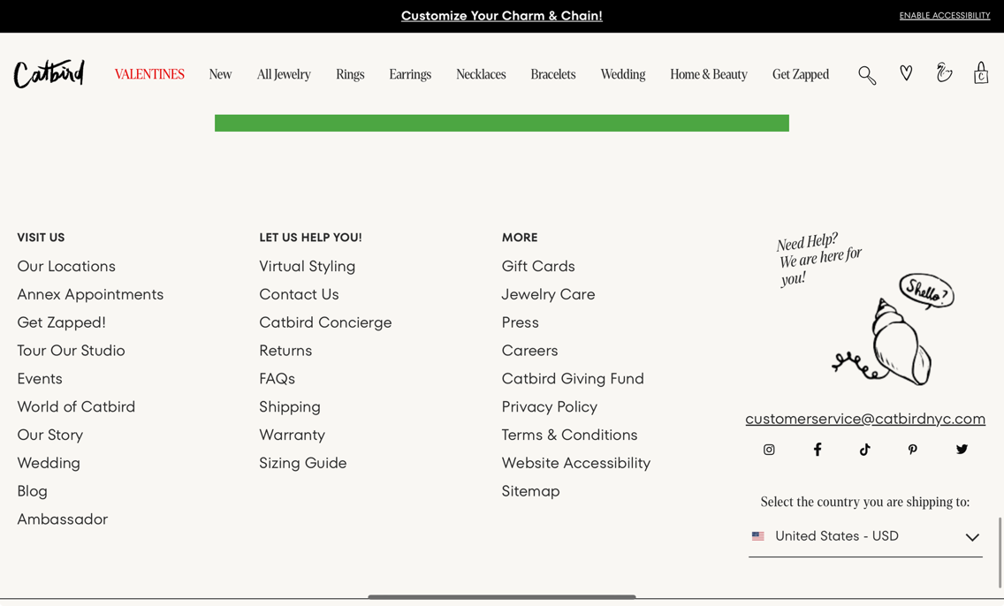Click the Wedding footer link
Viewport: 1004px width, 606px height.
[x=49, y=463]
